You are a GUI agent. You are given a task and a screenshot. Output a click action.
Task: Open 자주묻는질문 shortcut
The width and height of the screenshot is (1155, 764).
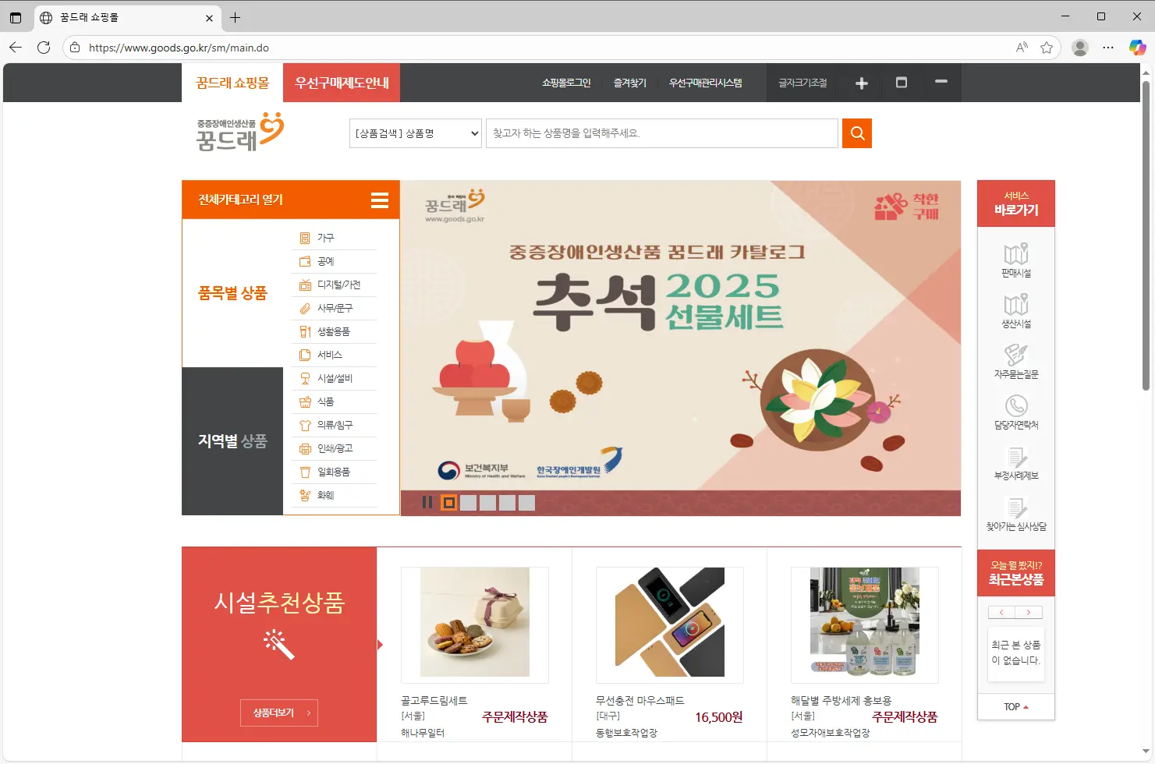click(x=1016, y=361)
